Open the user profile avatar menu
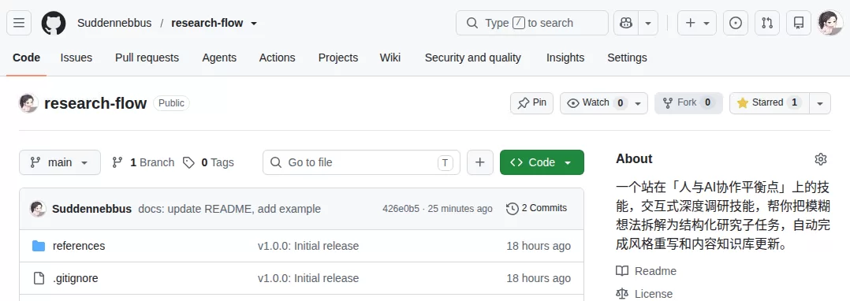Image resolution: width=850 pixels, height=301 pixels. point(830,23)
